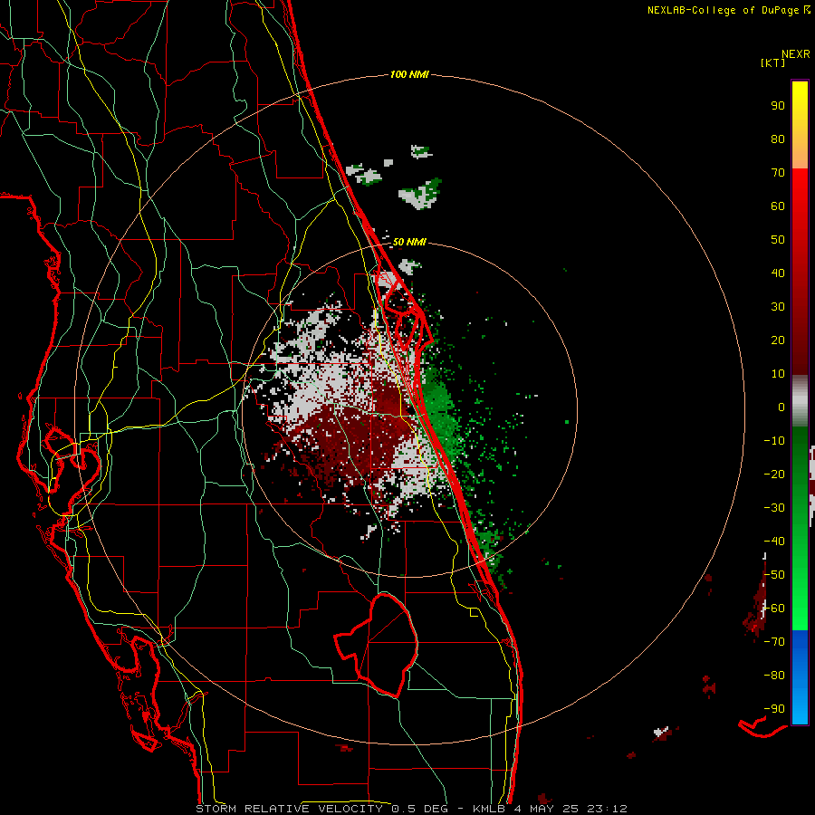Pick the blue segment of the color bar

pos(800,677)
